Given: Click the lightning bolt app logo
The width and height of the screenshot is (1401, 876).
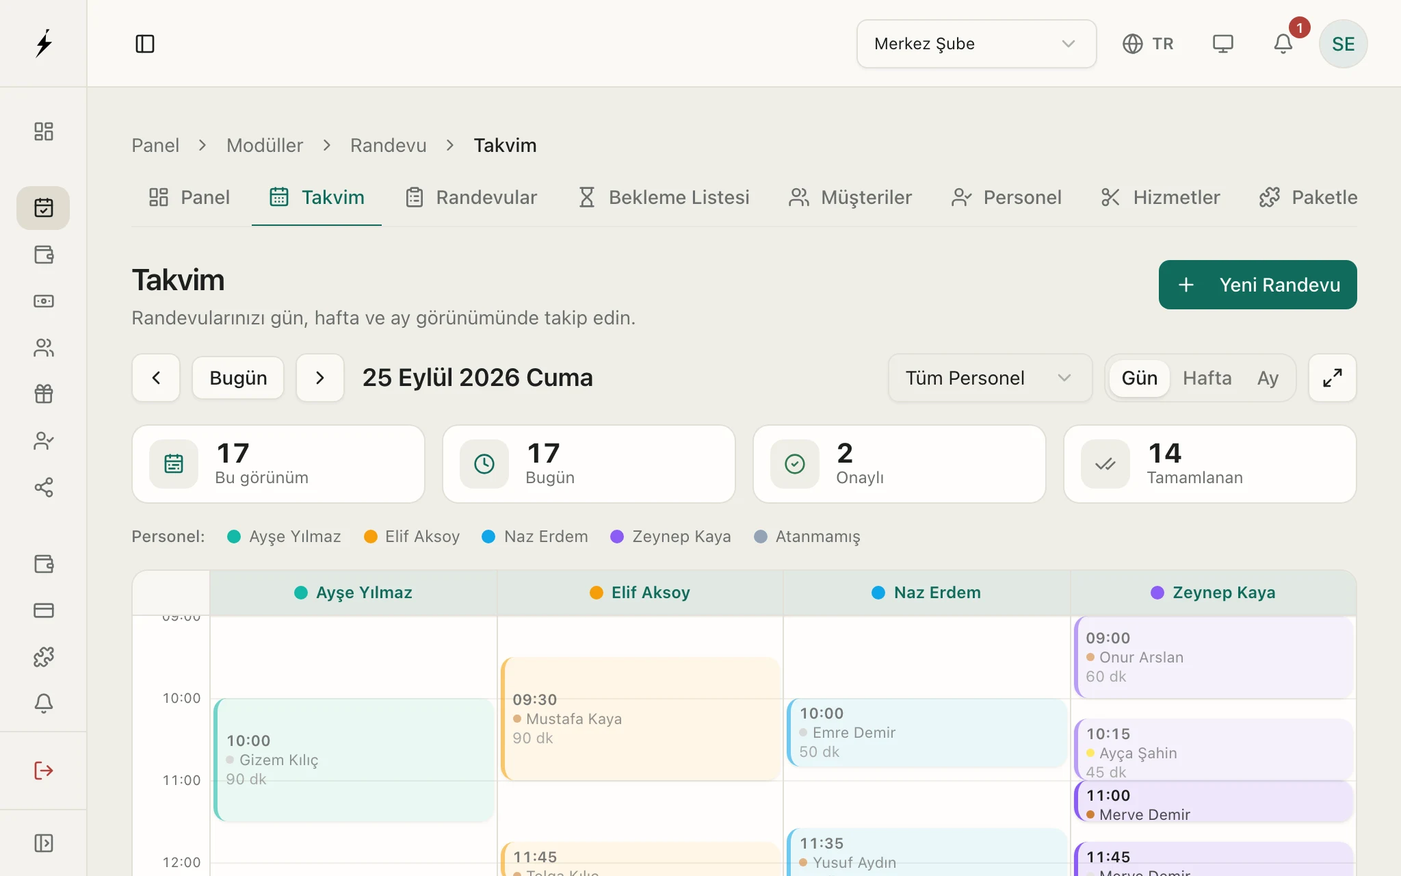Looking at the screenshot, I should [44, 43].
